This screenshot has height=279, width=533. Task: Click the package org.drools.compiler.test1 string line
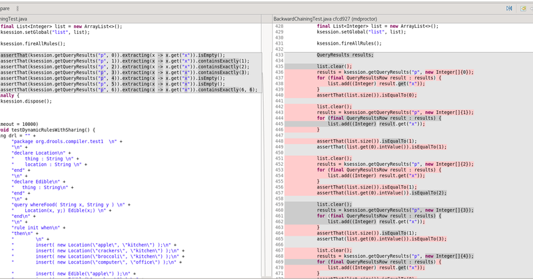coord(67,142)
